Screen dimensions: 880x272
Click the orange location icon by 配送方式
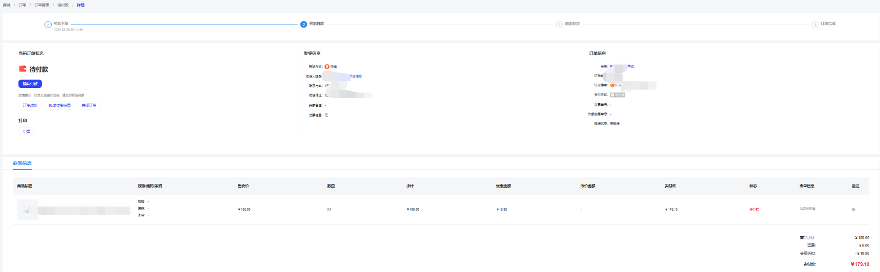pyautogui.click(x=327, y=66)
